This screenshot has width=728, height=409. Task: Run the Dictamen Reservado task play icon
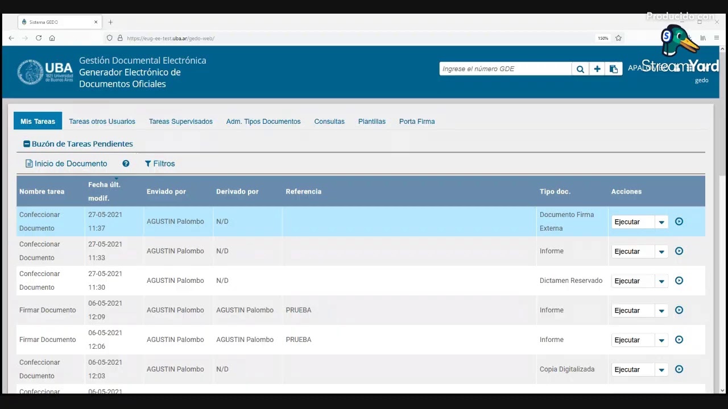679,281
